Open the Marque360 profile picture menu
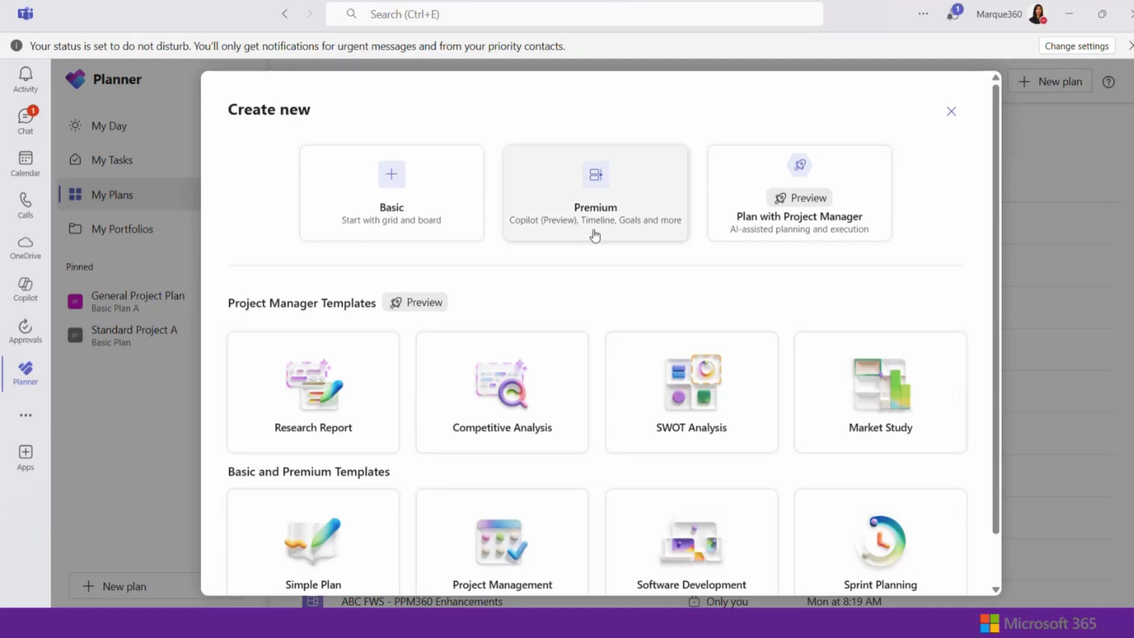This screenshot has height=638, width=1134. 1038,14
